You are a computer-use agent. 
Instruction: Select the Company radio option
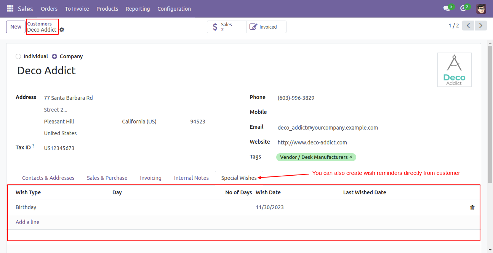click(x=54, y=56)
